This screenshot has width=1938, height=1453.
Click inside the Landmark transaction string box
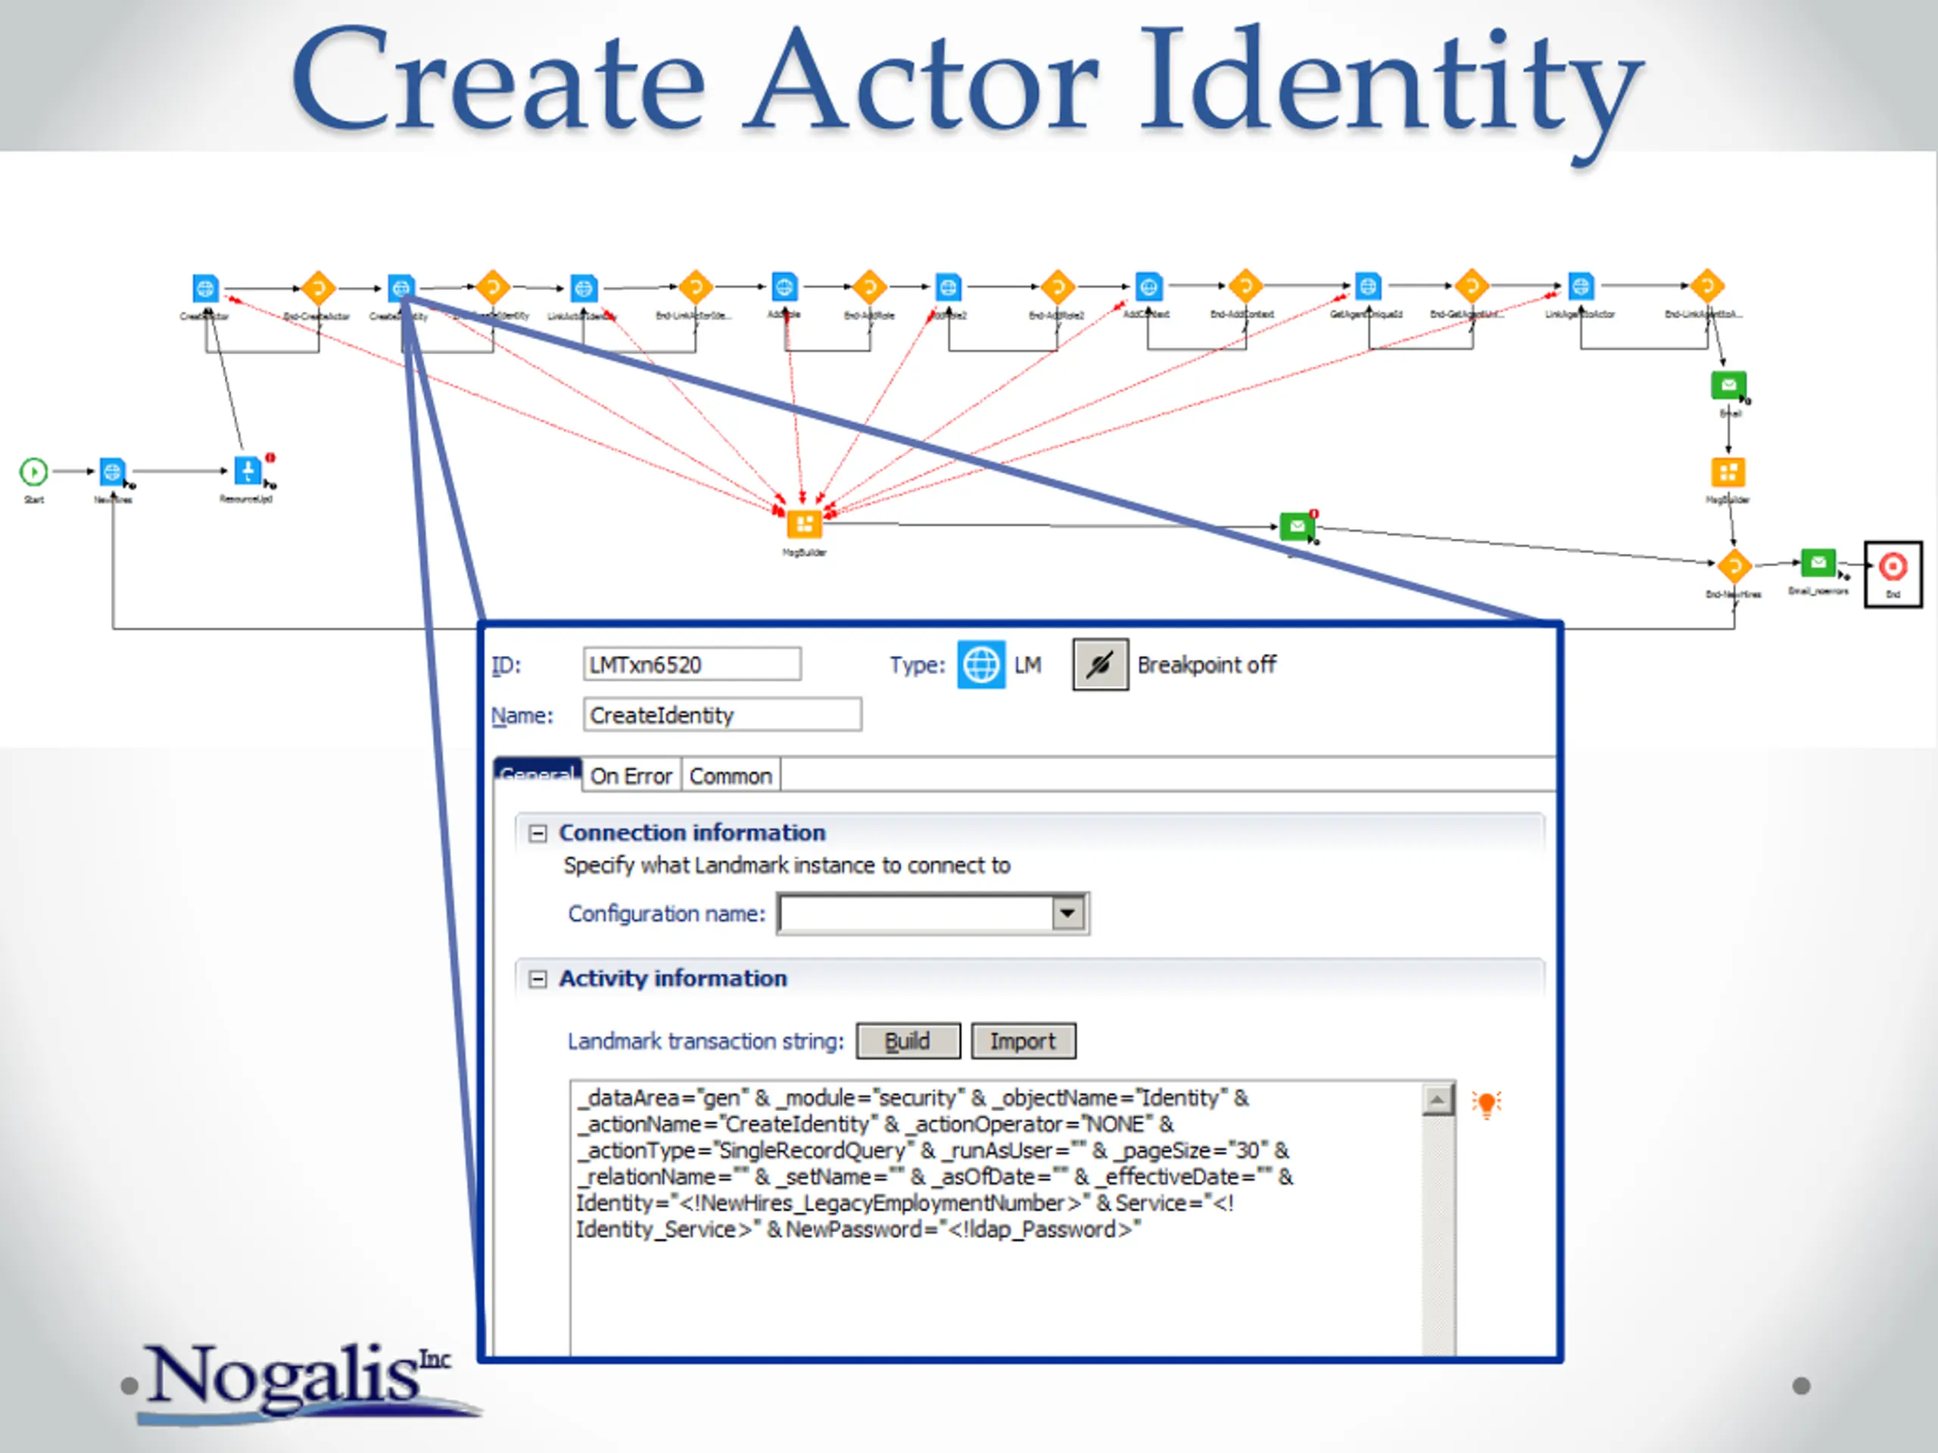pos(995,1218)
